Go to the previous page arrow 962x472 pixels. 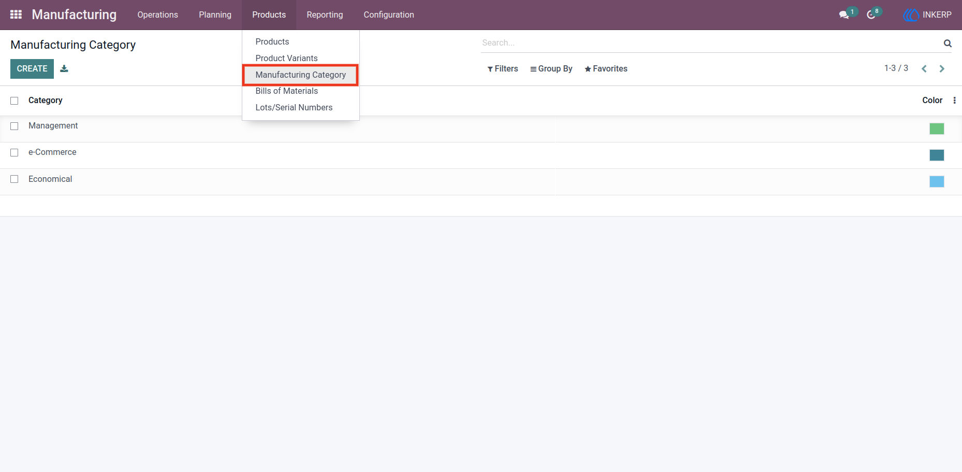coord(924,69)
